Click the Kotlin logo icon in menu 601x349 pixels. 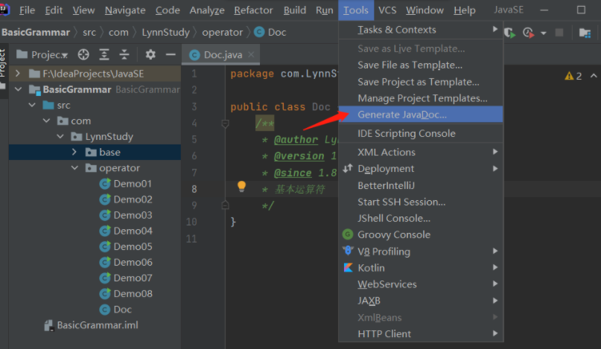tap(348, 267)
